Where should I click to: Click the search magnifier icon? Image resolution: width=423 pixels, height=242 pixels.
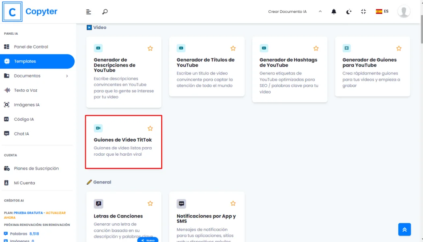[105, 12]
